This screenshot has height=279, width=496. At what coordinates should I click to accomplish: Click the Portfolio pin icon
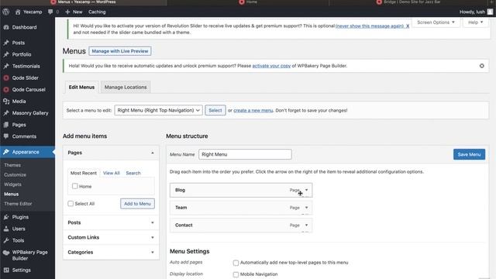[x=6, y=54]
